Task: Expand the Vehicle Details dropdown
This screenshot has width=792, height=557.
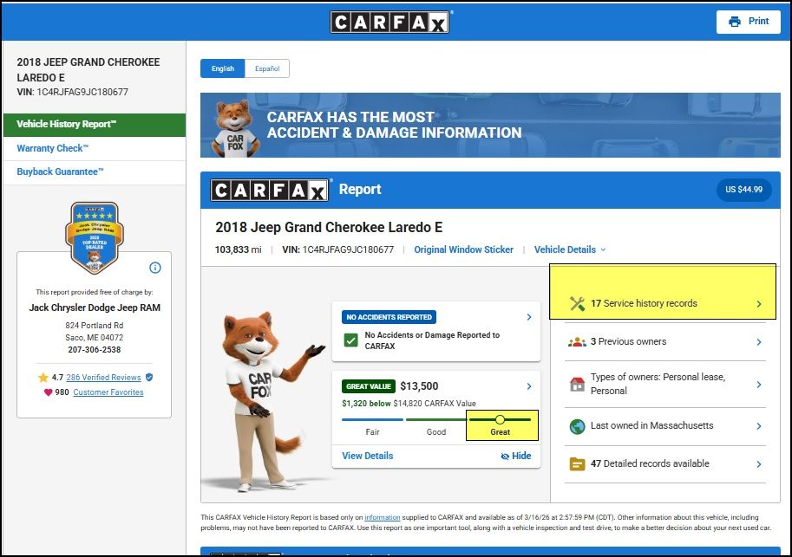Action: 570,249
